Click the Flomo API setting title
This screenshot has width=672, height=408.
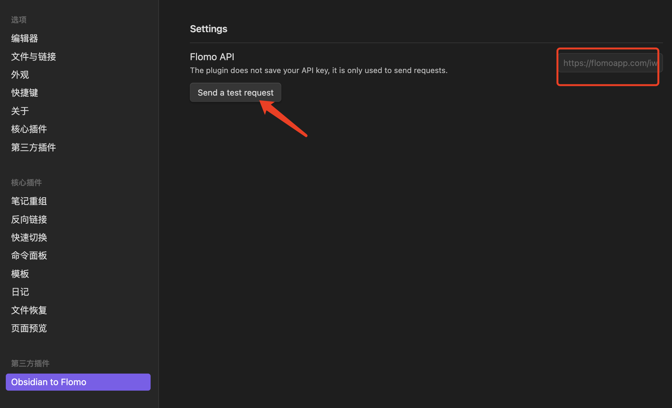[x=212, y=57]
